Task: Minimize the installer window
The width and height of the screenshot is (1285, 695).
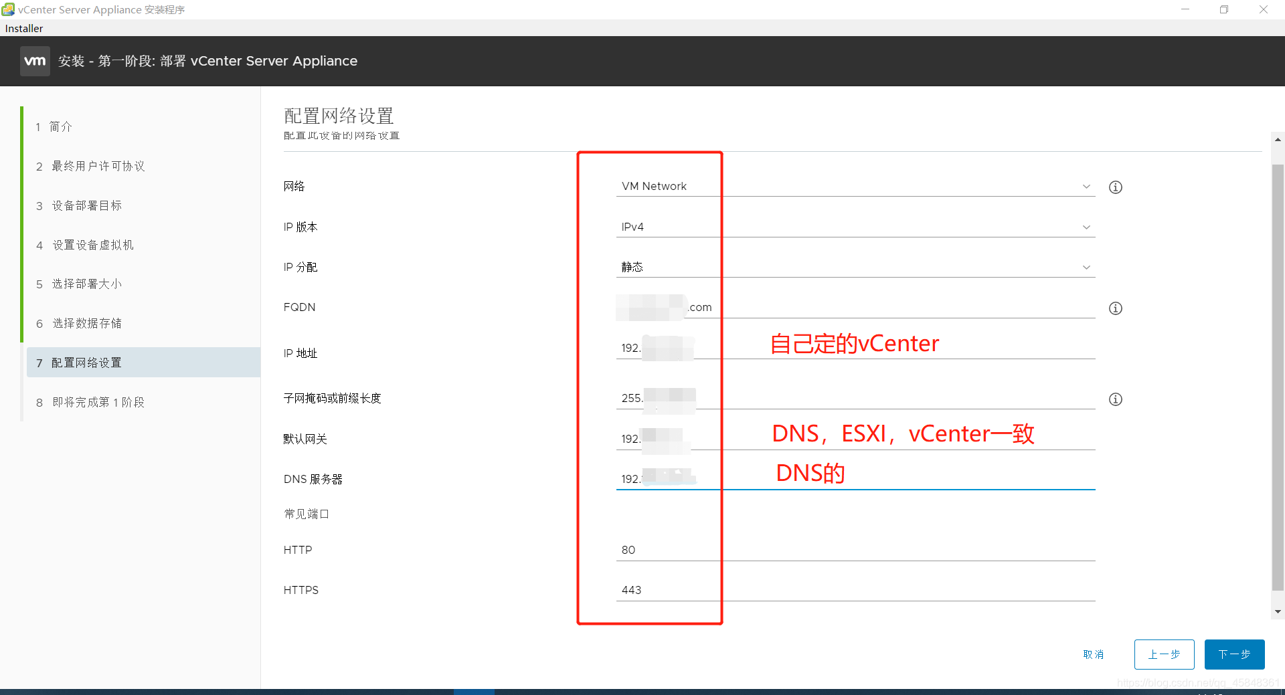Action: 1185,9
